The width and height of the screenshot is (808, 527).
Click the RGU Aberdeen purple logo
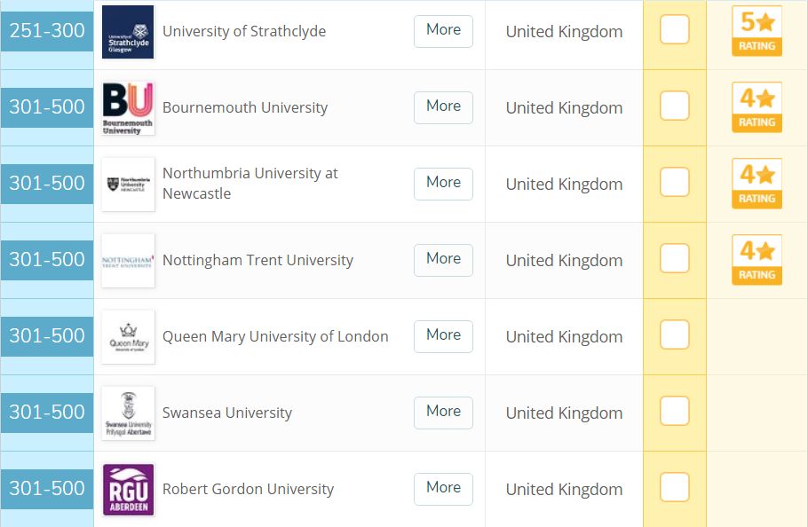[128, 490]
